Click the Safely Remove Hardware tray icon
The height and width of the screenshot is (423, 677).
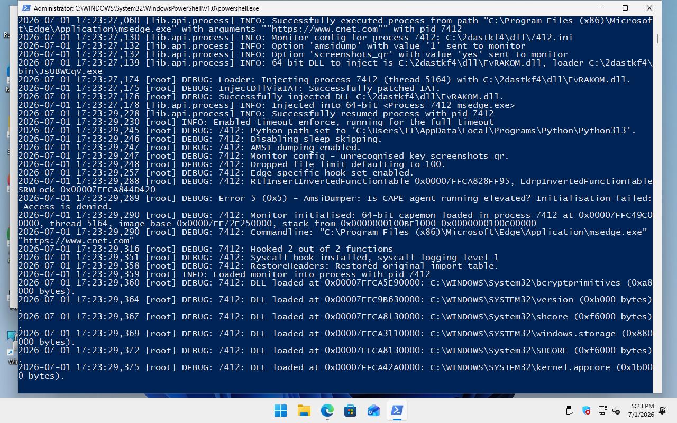pyautogui.click(x=570, y=410)
